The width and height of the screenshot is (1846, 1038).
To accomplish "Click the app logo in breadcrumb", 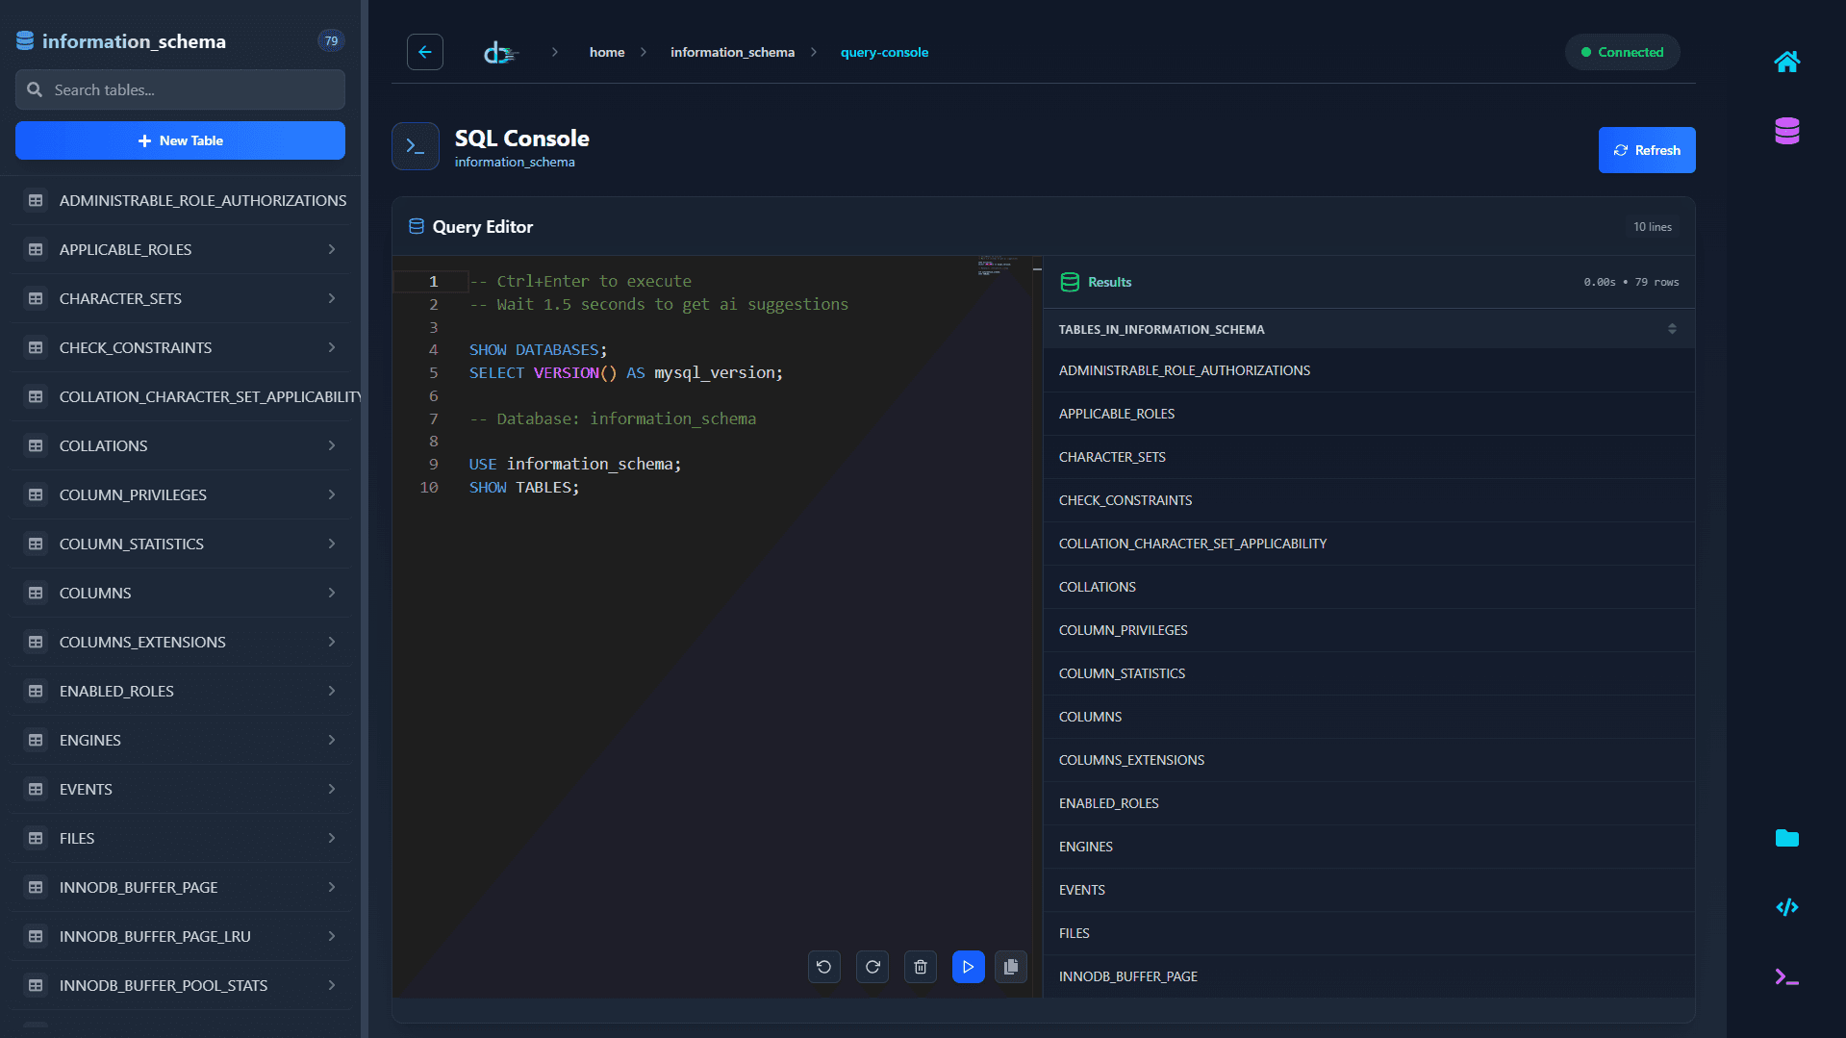I will point(500,53).
